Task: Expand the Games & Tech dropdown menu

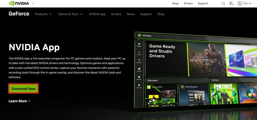Action: click(x=70, y=14)
